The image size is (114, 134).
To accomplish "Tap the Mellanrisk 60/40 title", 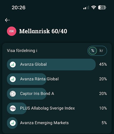I will (x=43, y=31).
